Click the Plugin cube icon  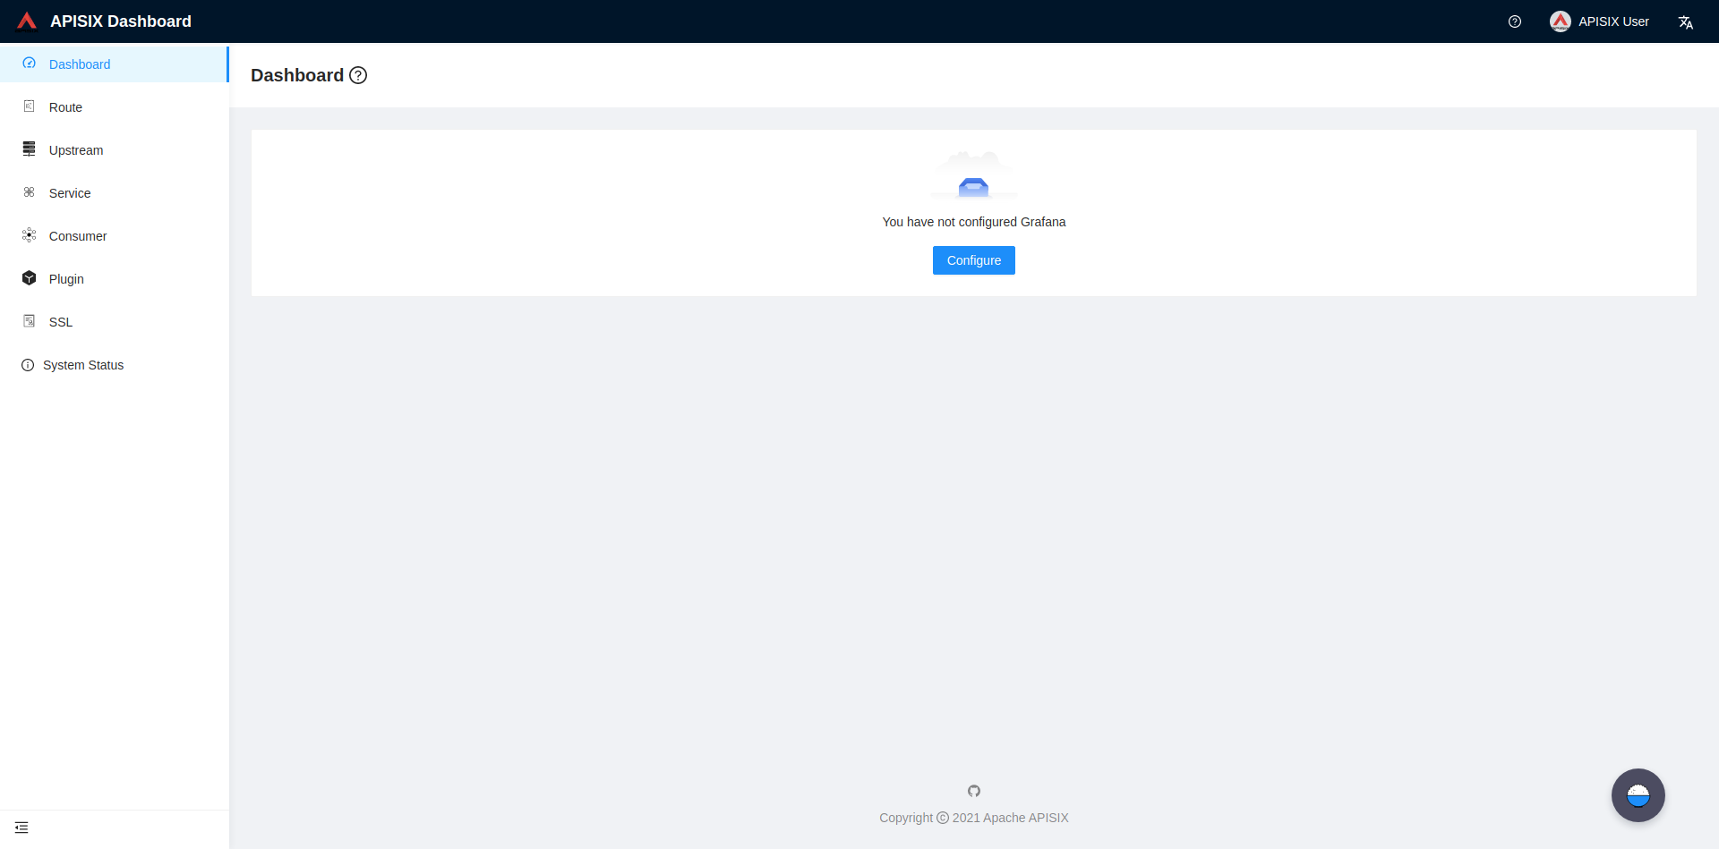click(30, 278)
